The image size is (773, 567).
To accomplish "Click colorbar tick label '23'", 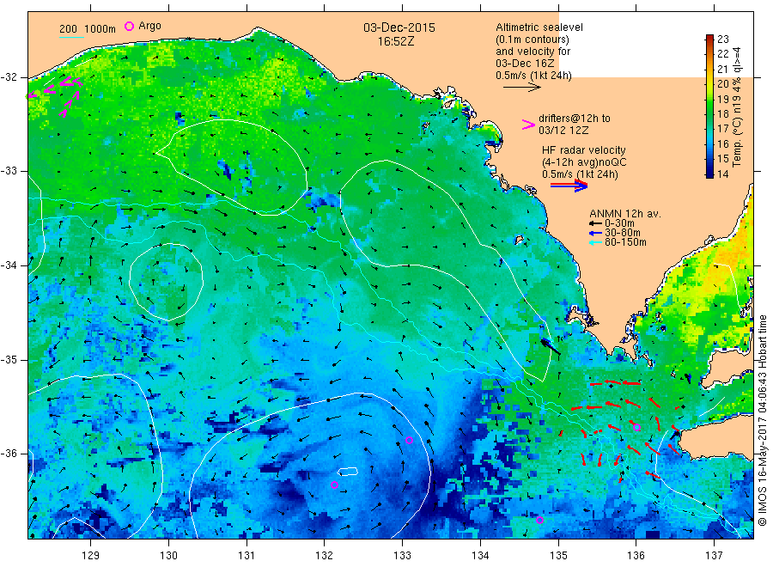I will 722,39.
